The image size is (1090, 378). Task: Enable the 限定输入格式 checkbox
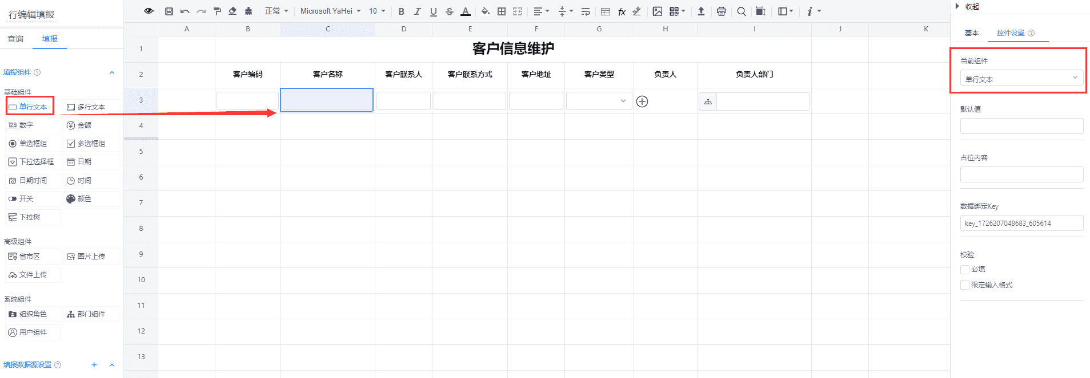[965, 285]
